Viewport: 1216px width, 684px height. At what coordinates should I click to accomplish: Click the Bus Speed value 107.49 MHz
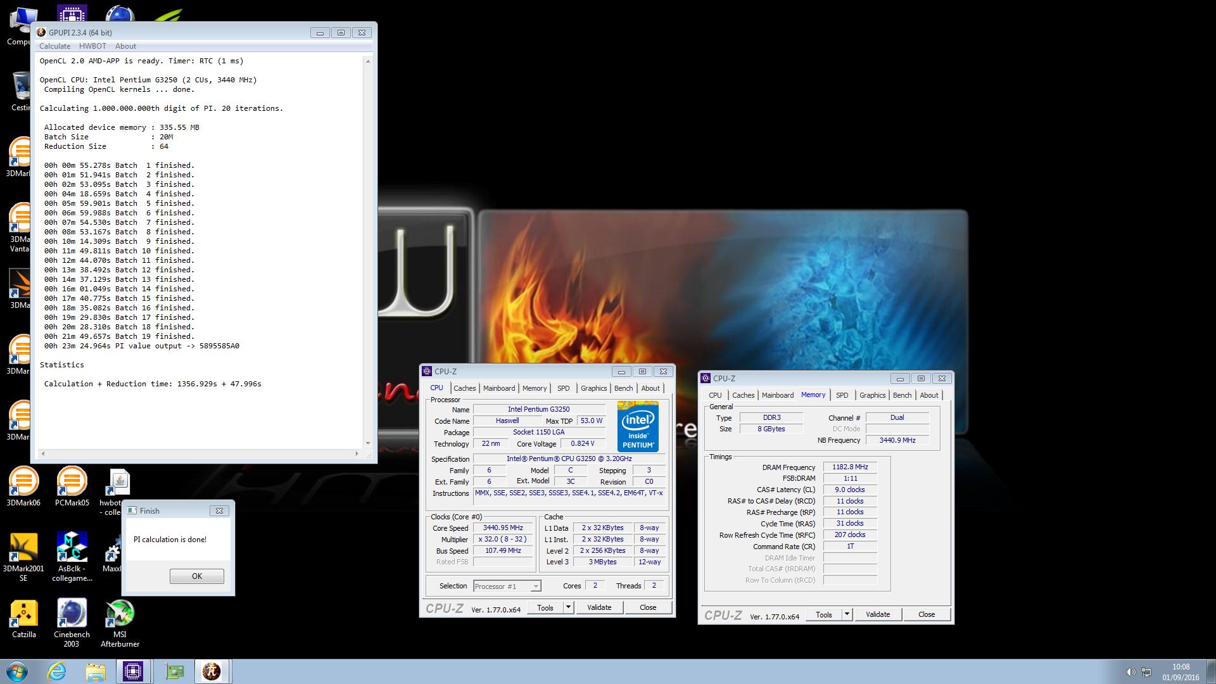[503, 550]
